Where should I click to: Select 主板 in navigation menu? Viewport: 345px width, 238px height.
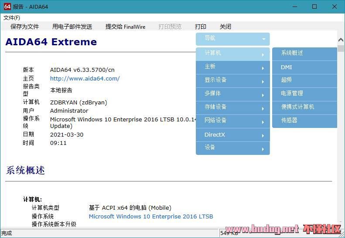[x=233, y=67]
